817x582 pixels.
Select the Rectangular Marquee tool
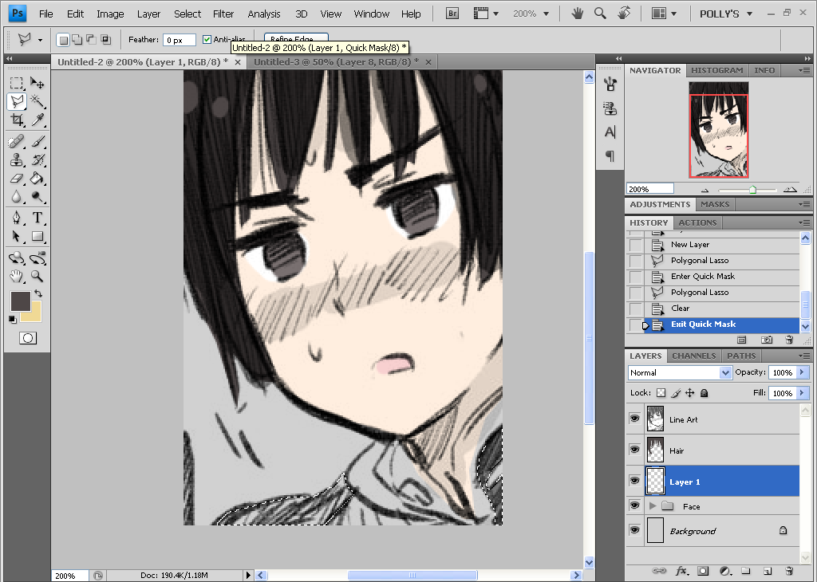click(x=17, y=83)
